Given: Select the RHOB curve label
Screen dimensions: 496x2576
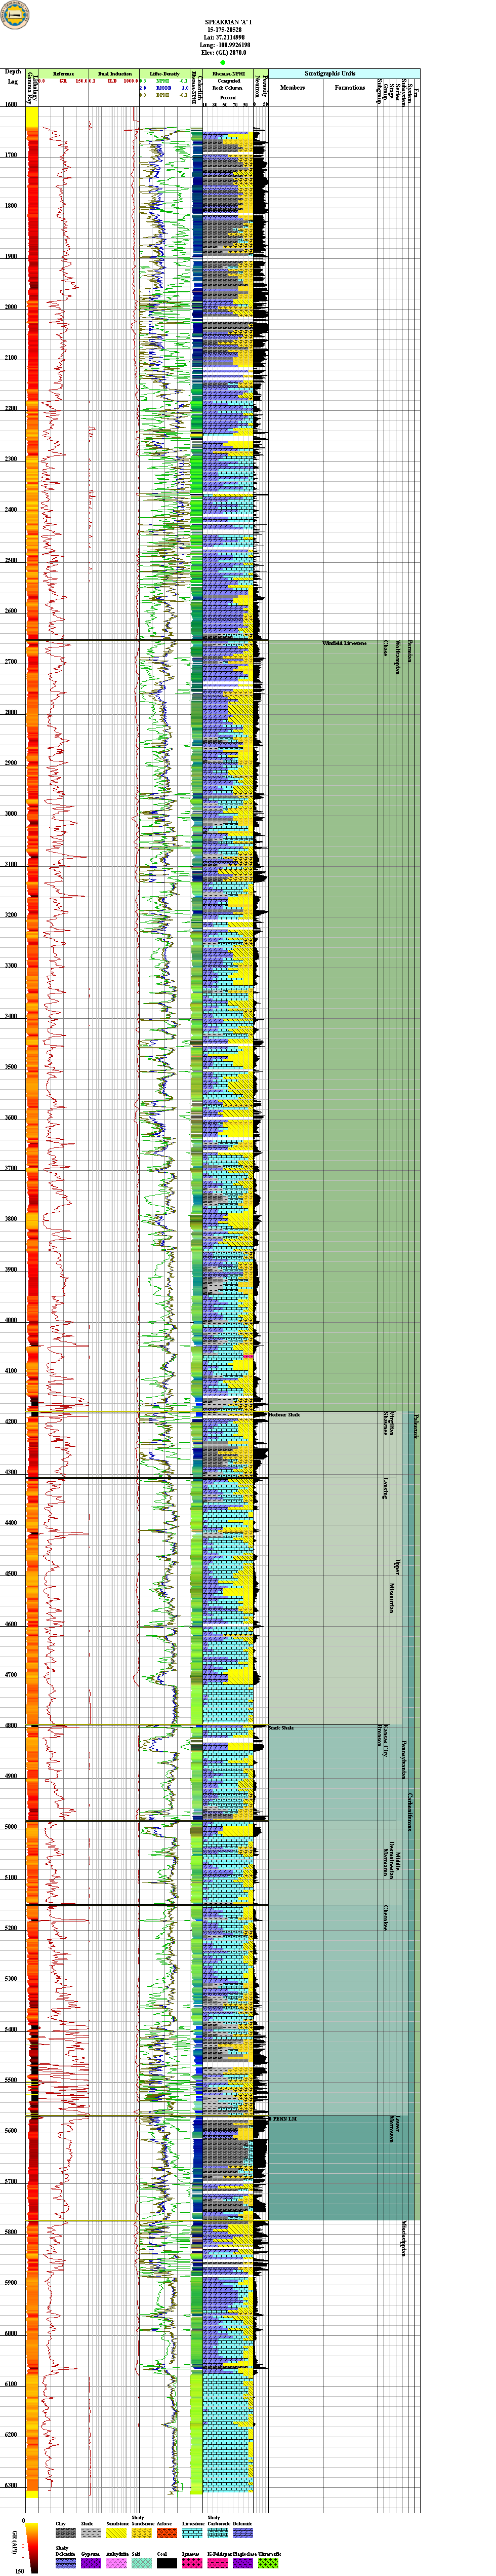Looking at the screenshot, I should pos(164,88).
